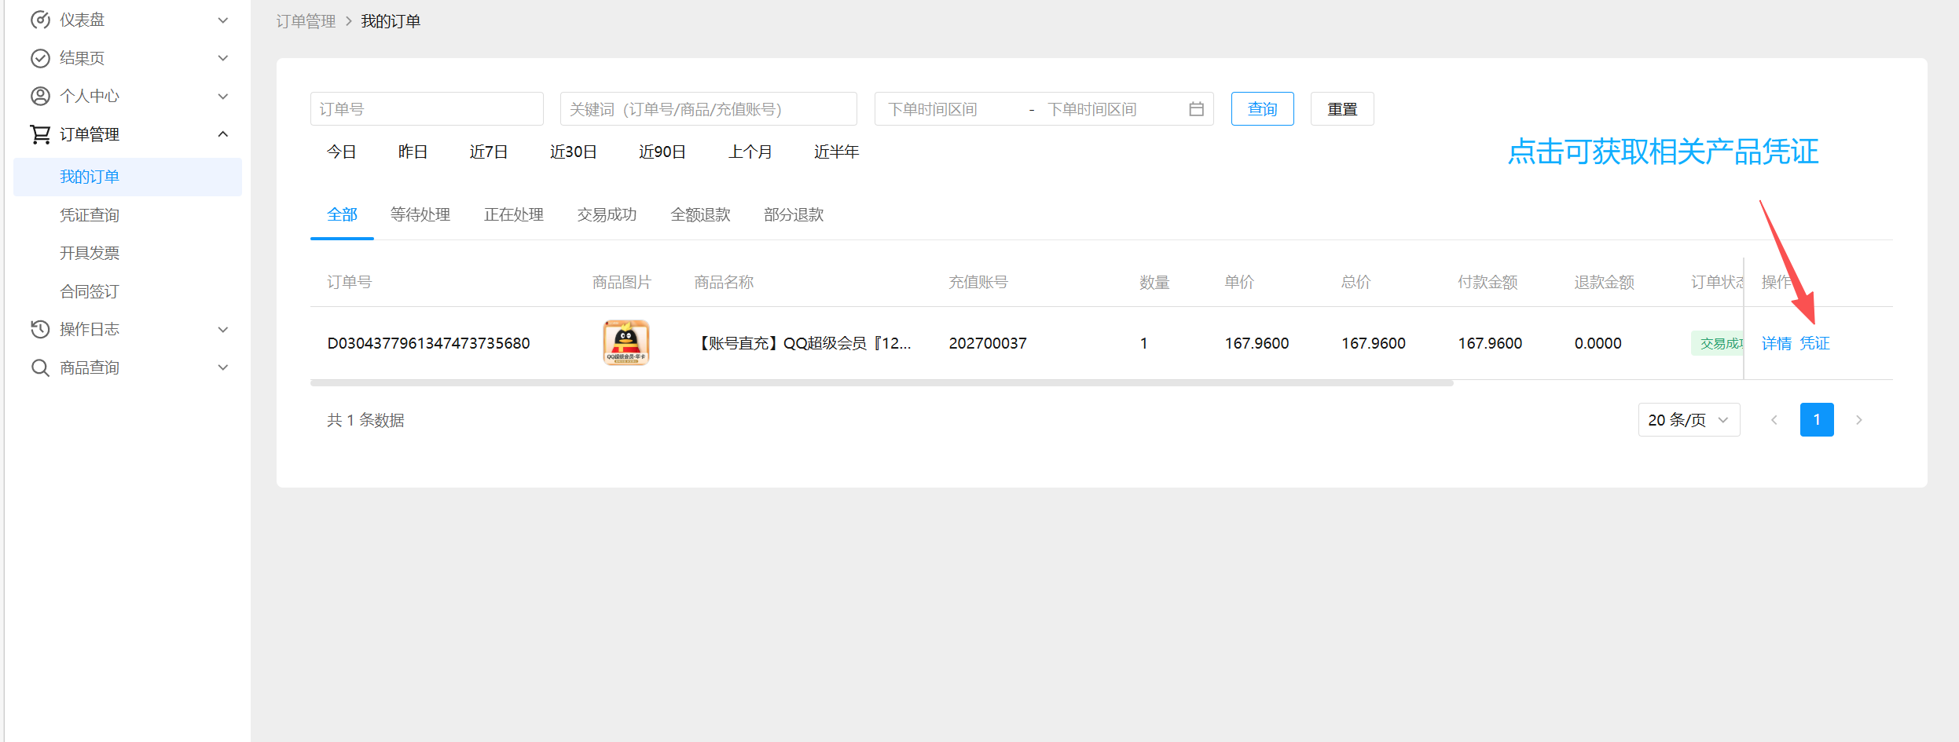Switch to the 等待处理 tab
1959x742 pixels.
click(420, 214)
